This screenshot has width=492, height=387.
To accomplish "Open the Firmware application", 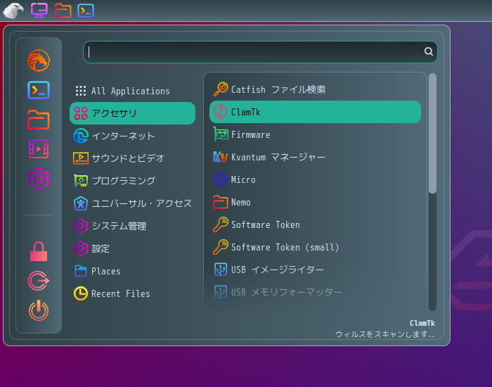I will (x=315, y=135).
